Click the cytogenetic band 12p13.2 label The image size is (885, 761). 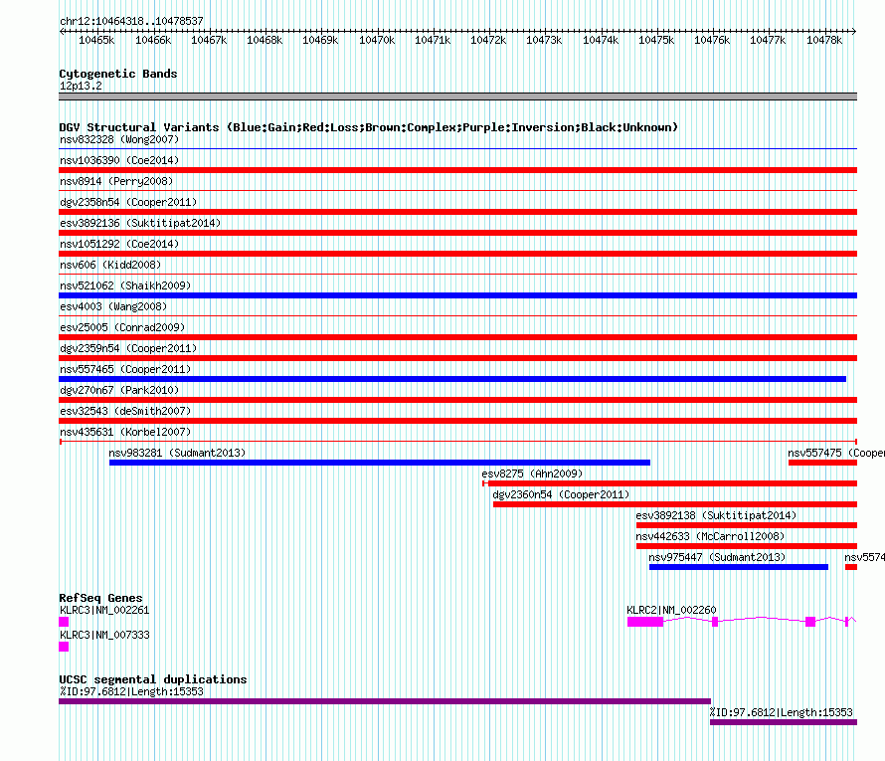(x=81, y=86)
